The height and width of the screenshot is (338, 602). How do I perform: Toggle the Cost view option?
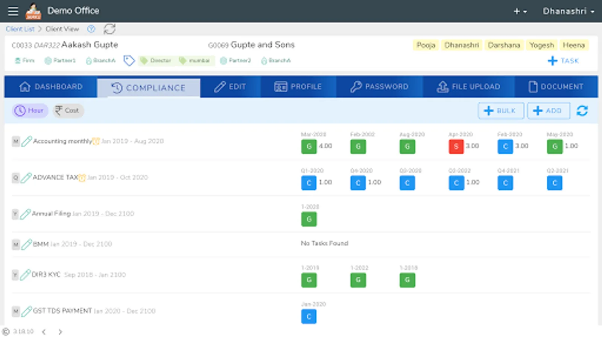(68, 110)
